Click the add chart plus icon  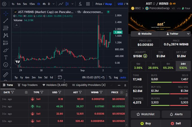tap(4, 4)
